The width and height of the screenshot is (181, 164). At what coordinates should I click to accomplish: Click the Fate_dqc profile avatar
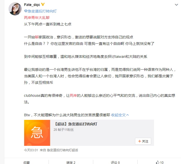(15, 9)
